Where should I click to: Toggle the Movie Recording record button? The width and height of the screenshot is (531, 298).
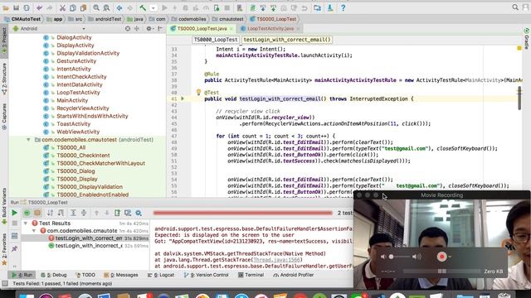click(x=441, y=257)
